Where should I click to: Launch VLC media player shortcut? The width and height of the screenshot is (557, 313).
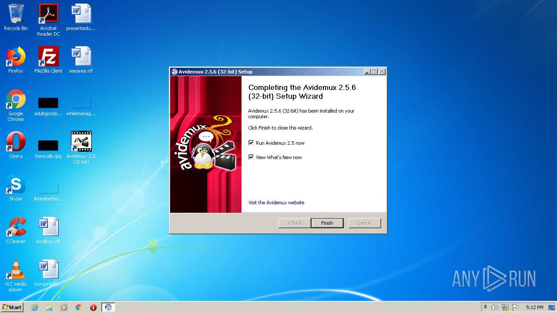click(16, 276)
